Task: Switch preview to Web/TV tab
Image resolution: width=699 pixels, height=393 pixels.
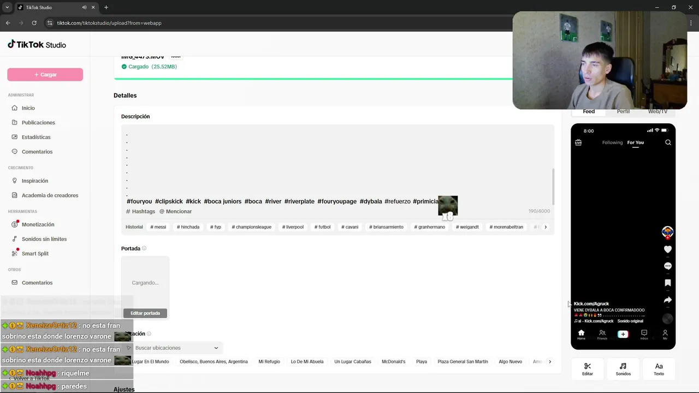Action: pyautogui.click(x=657, y=111)
